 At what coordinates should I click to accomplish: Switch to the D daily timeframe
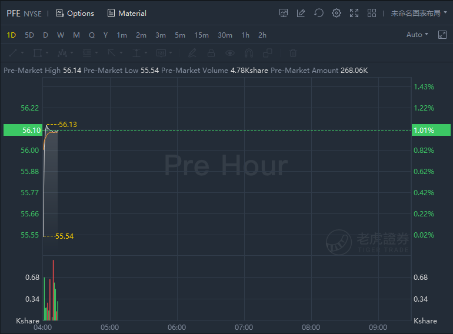[x=45, y=35]
